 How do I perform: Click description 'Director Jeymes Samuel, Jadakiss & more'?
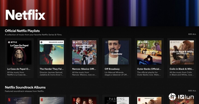(51, 74)
